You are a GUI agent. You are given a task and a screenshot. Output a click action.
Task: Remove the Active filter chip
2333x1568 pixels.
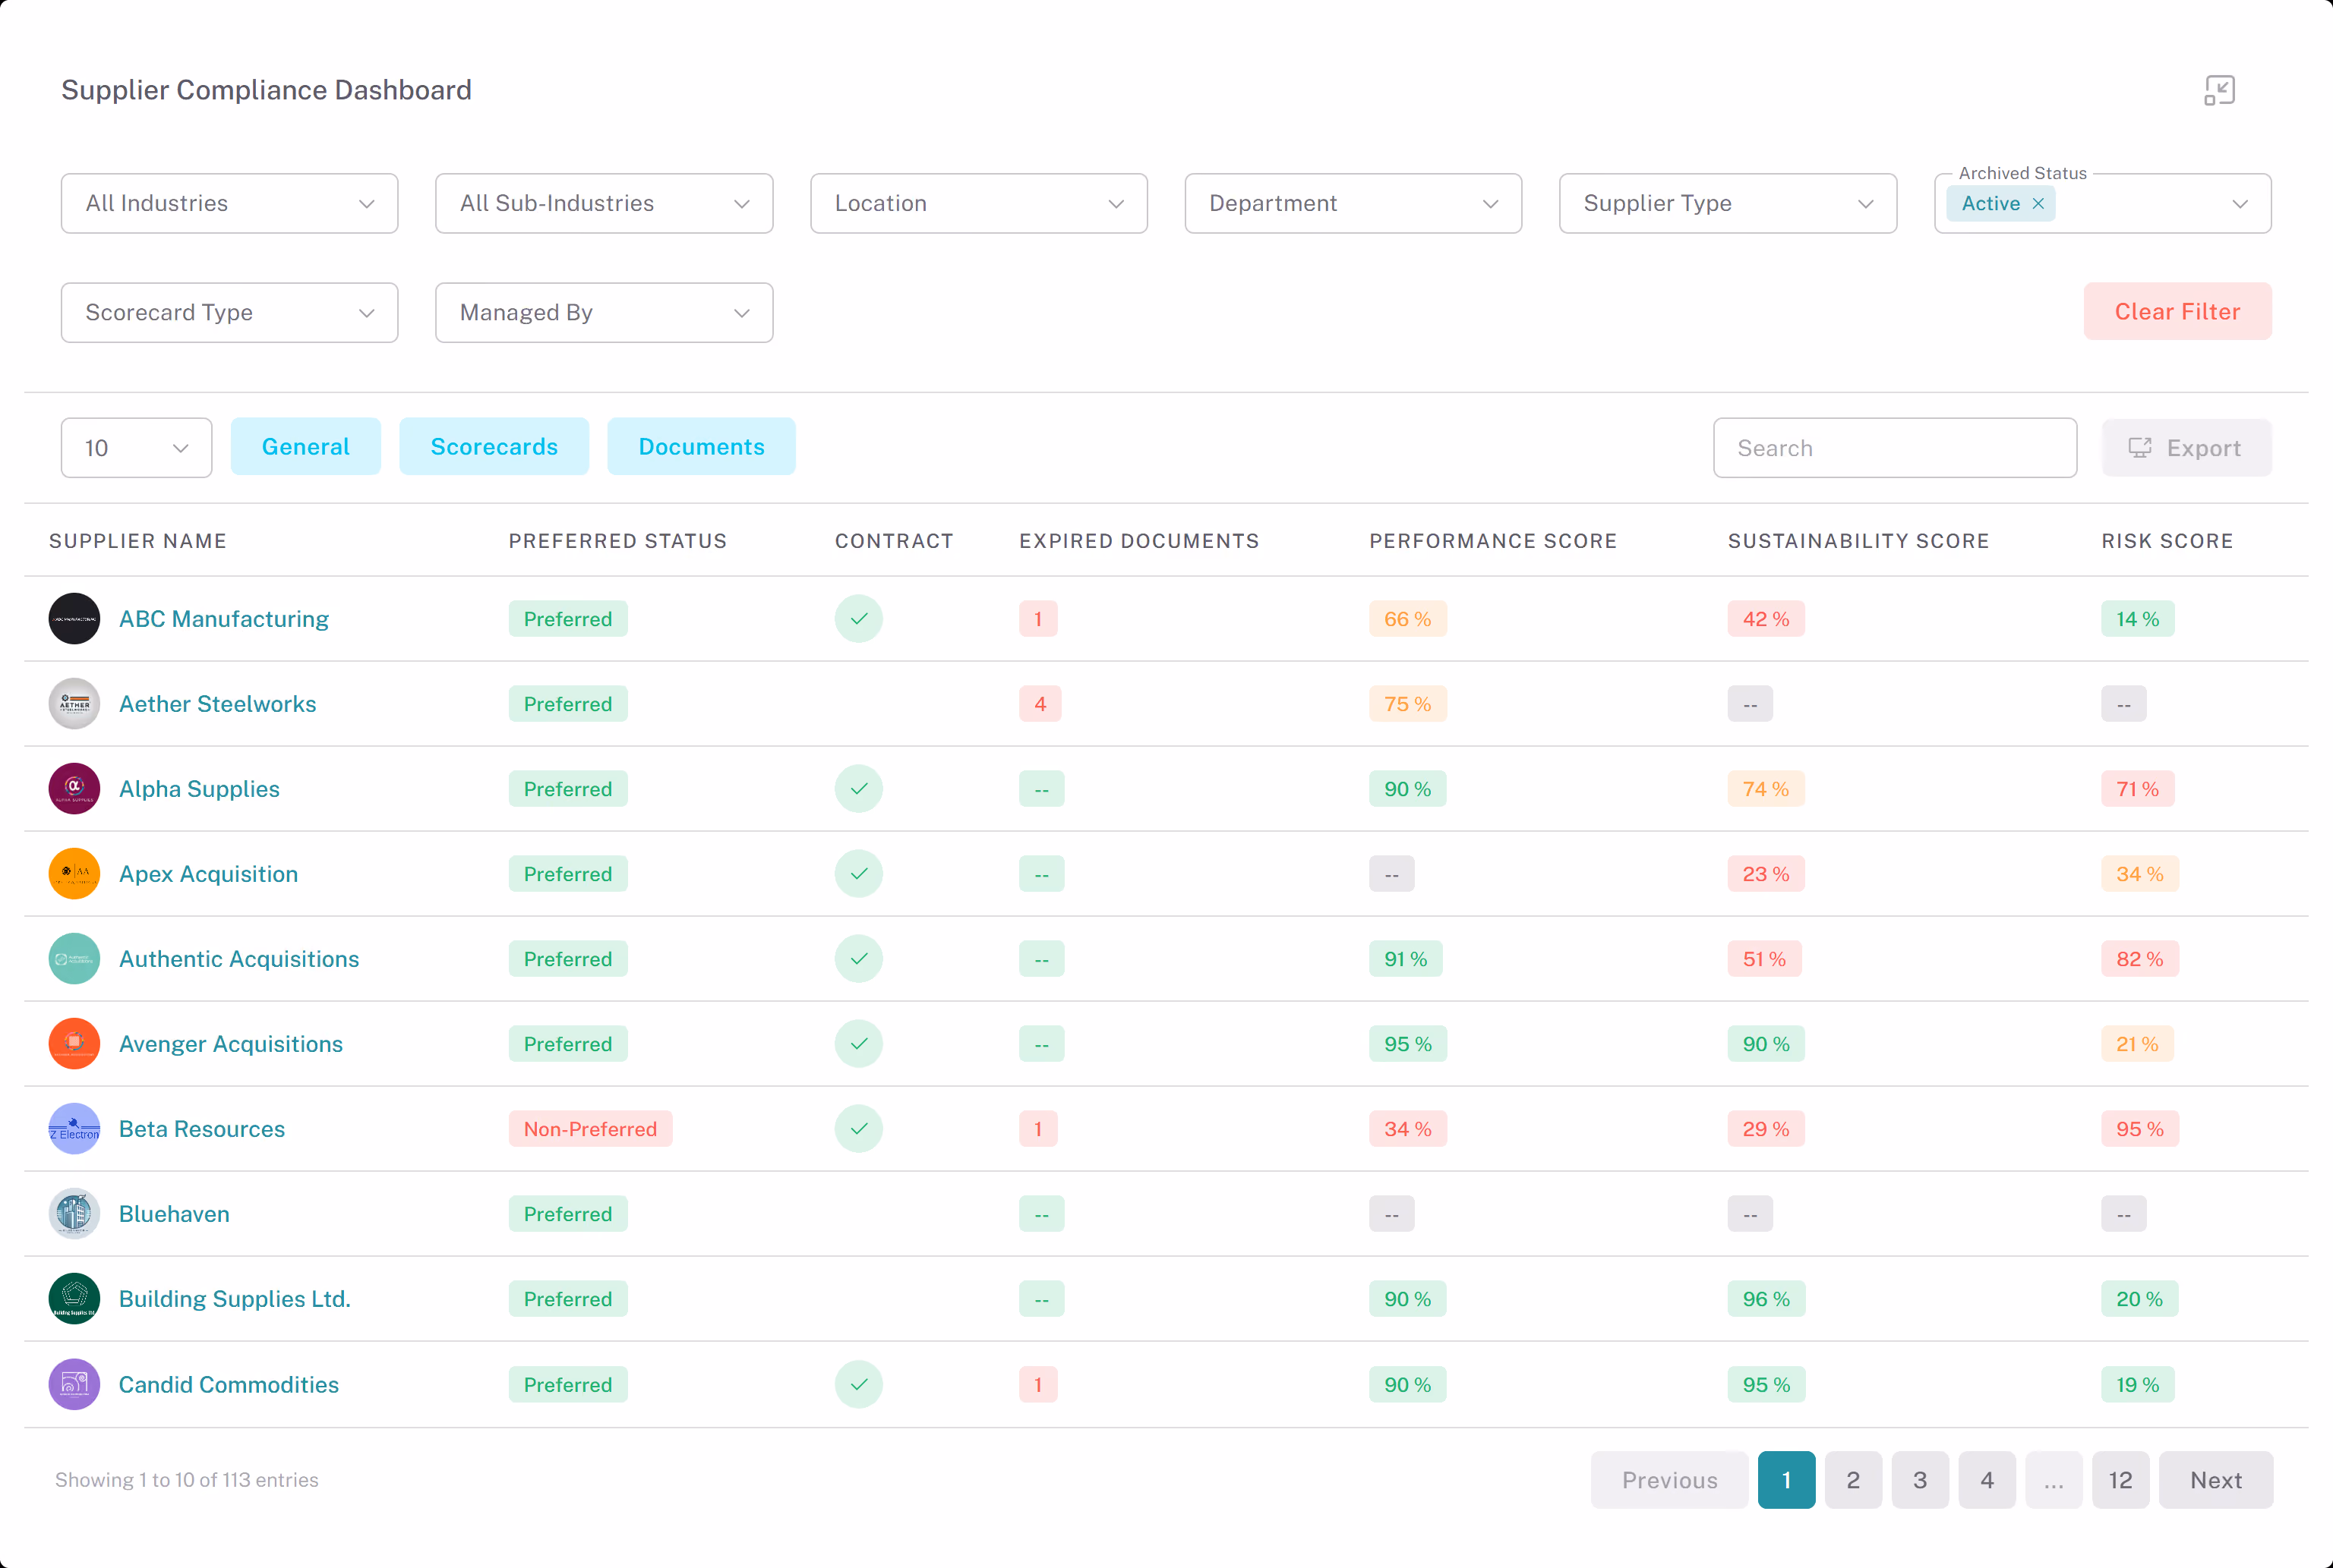tap(2038, 204)
